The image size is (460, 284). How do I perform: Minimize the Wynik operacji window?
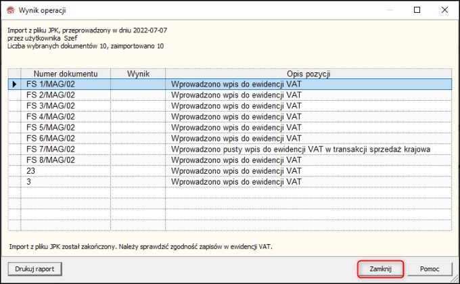click(390, 10)
